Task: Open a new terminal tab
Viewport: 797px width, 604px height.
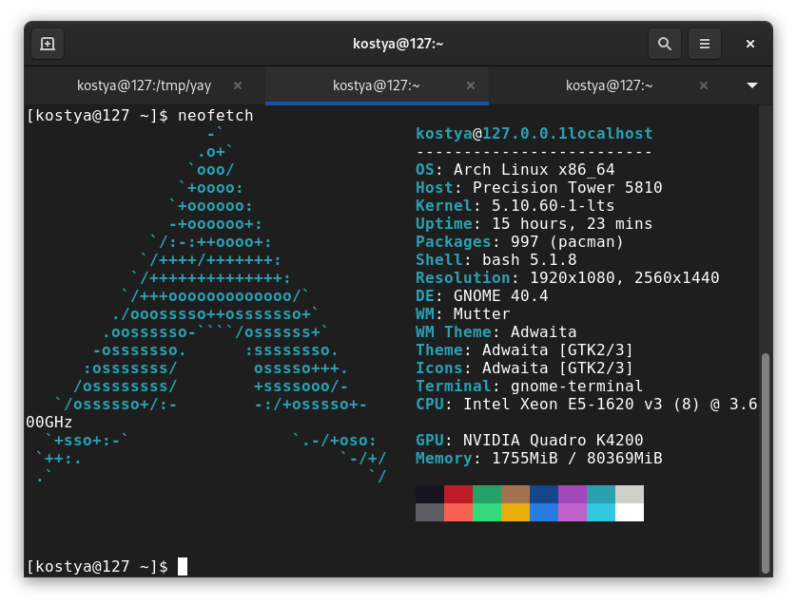Action: [48, 44]
